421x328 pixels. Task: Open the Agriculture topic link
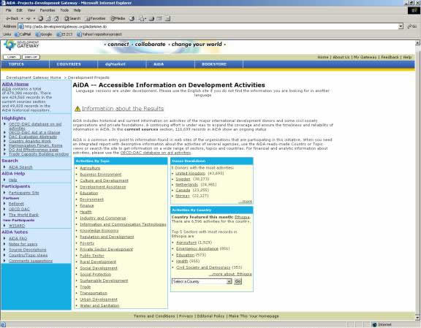pos(90,168)
